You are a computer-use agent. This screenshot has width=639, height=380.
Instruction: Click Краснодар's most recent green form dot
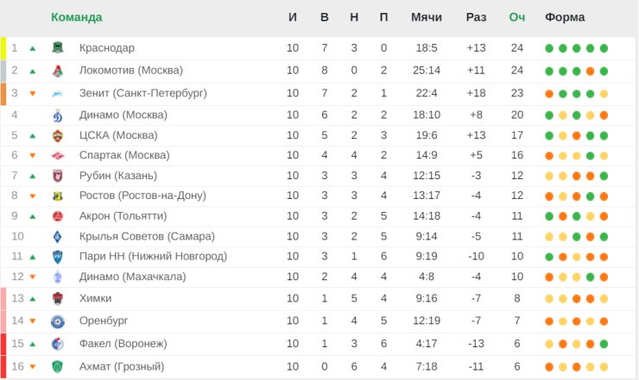[604, 48]
